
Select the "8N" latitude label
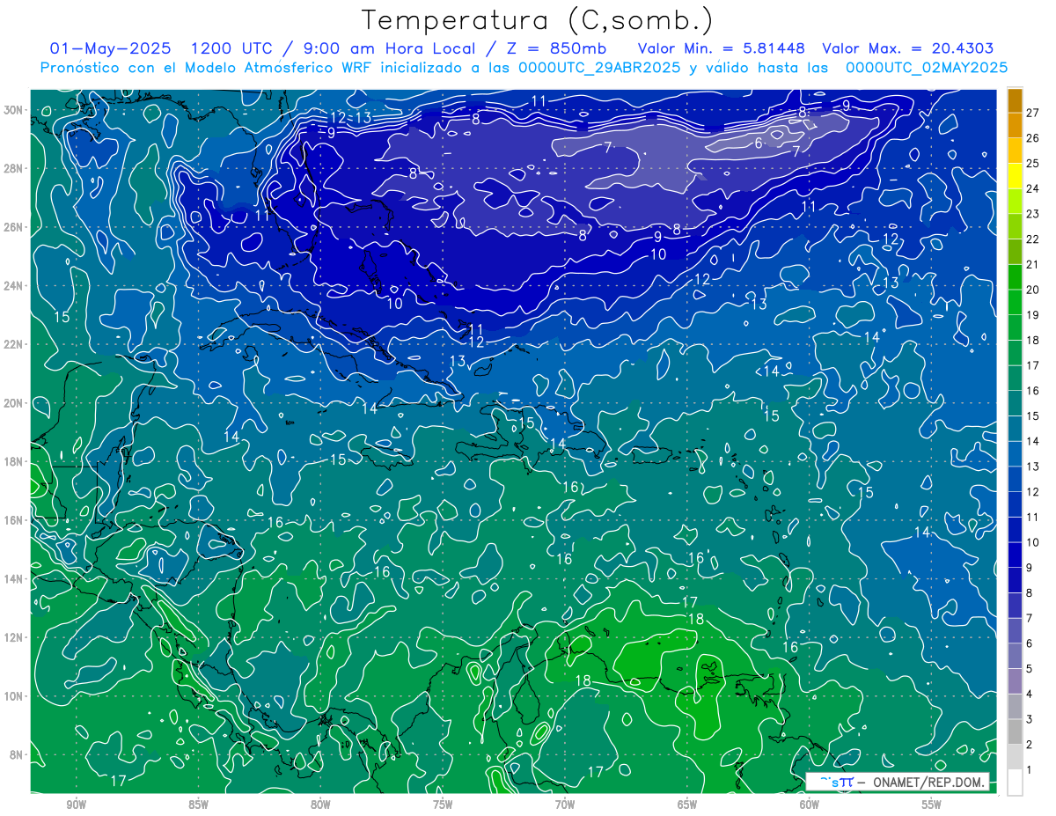(x=17, y=755)
